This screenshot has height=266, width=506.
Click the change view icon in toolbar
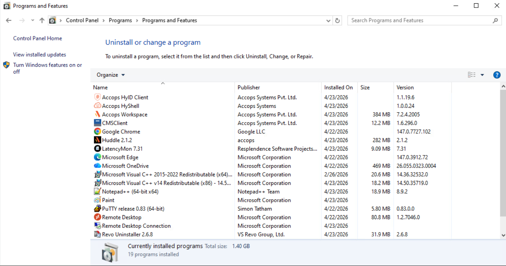coord(472,75)
